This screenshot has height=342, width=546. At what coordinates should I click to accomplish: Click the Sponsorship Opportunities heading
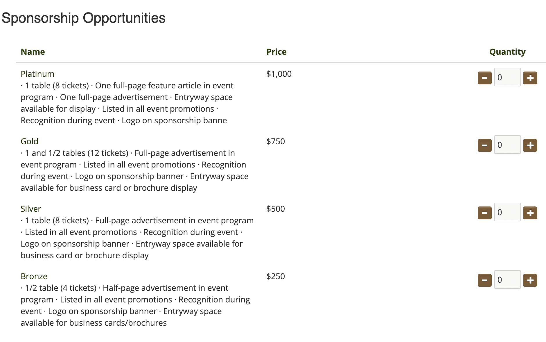(x=84, y=18)
